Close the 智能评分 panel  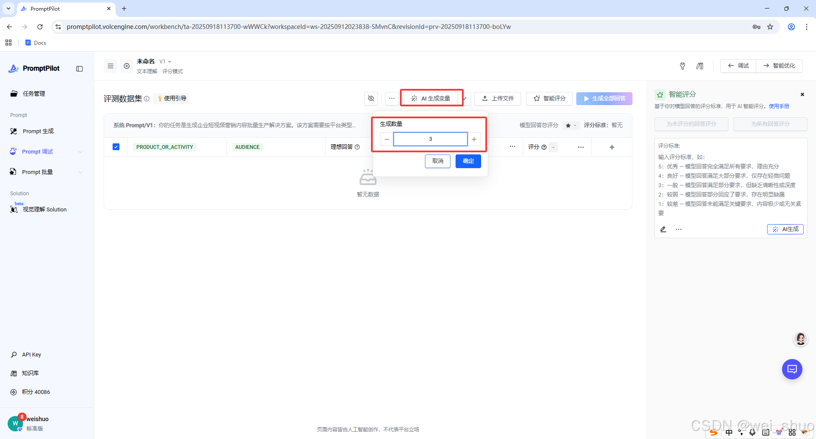point(802,94)
